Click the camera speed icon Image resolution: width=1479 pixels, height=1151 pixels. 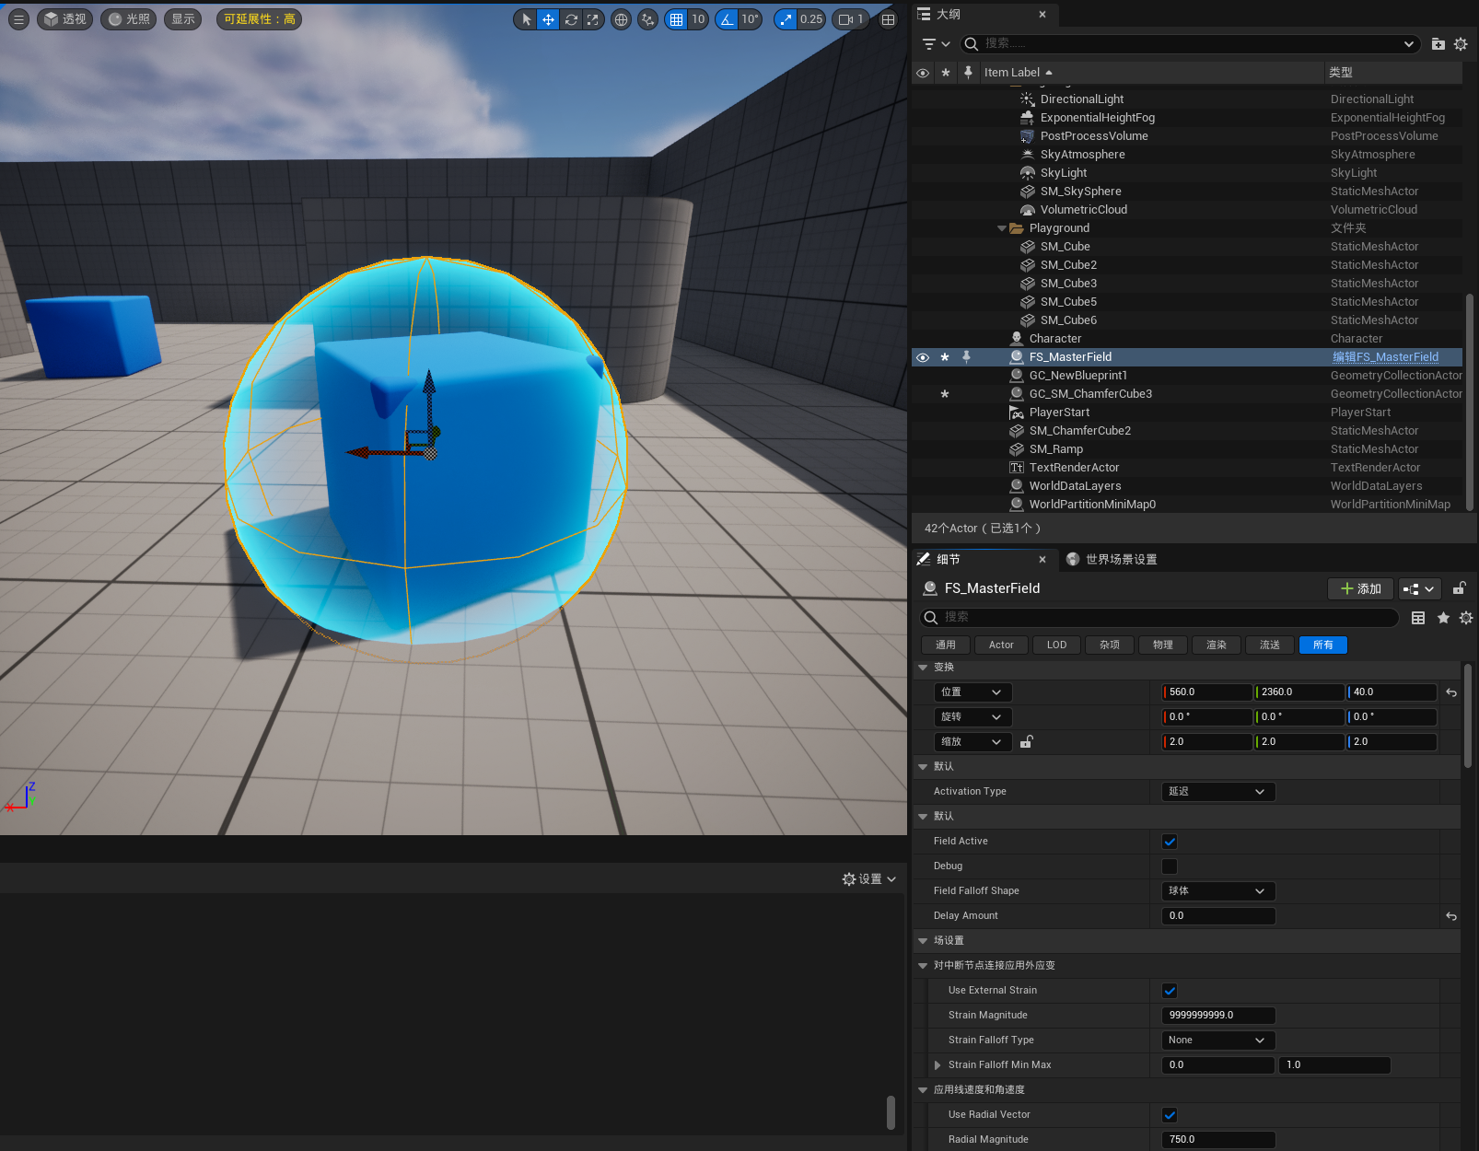pos(845,19)
